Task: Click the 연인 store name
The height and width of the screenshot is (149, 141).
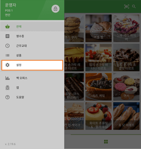Action: coord(8,15)
